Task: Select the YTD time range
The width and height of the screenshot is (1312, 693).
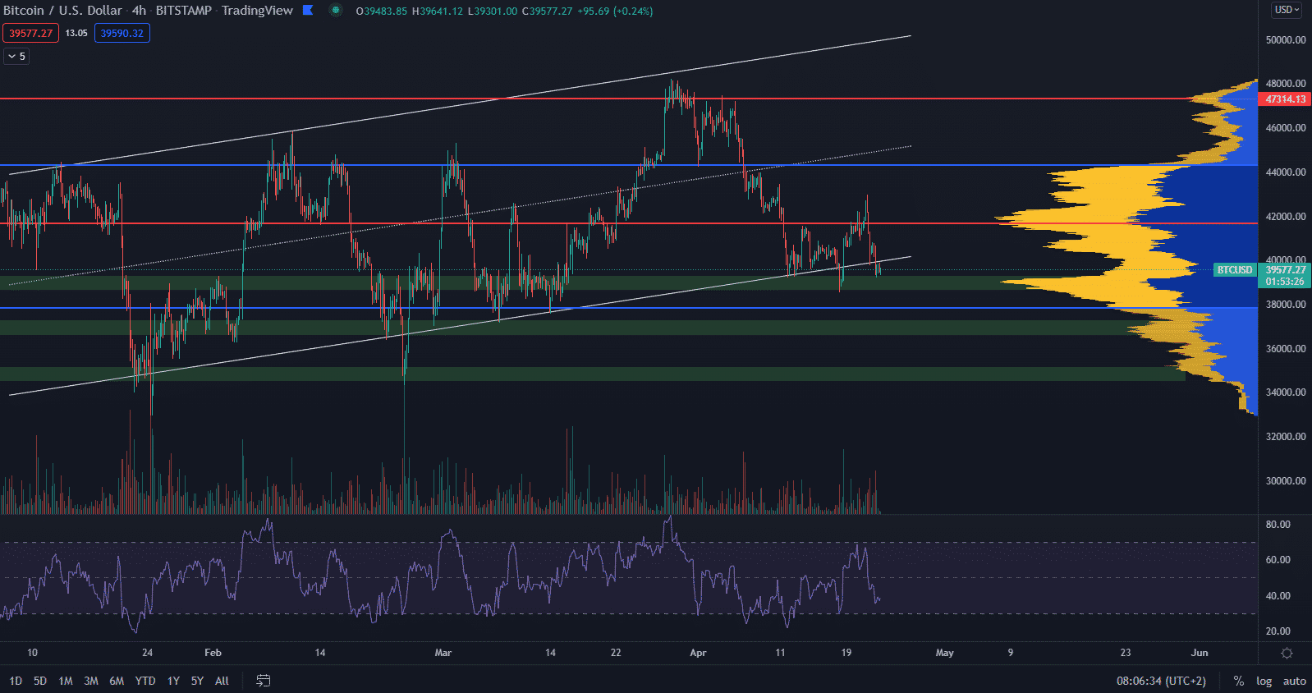Action: point(145,681)
